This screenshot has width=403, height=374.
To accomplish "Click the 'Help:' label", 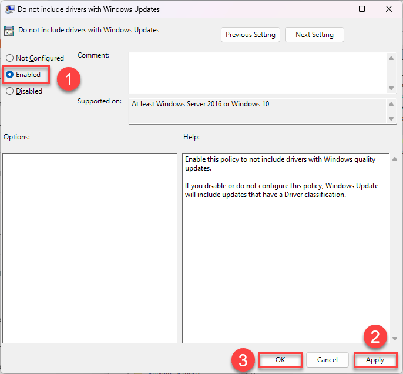I will 192,137.
